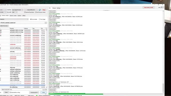Click the refresh icon beside Check EMMC/UFS
The height and width of the screenshot is (96, 171).
[40, 10]
